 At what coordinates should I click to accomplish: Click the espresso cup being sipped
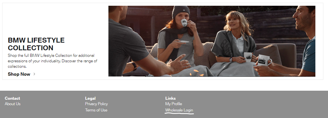[184, 22]
